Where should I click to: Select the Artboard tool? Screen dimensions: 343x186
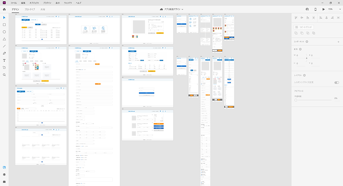(x=4, y=68)
